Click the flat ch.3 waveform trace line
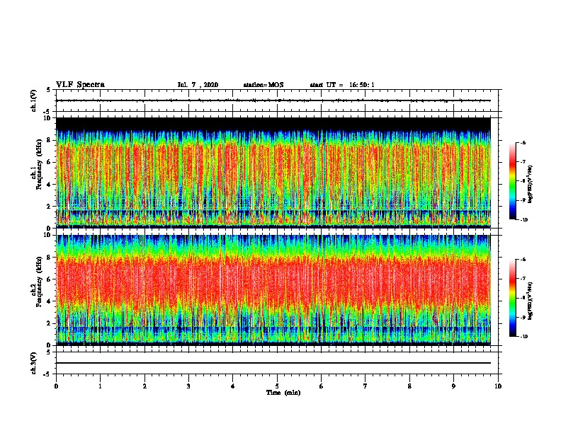The width and height of the screenshot is (561, 433). coord(273,363)
